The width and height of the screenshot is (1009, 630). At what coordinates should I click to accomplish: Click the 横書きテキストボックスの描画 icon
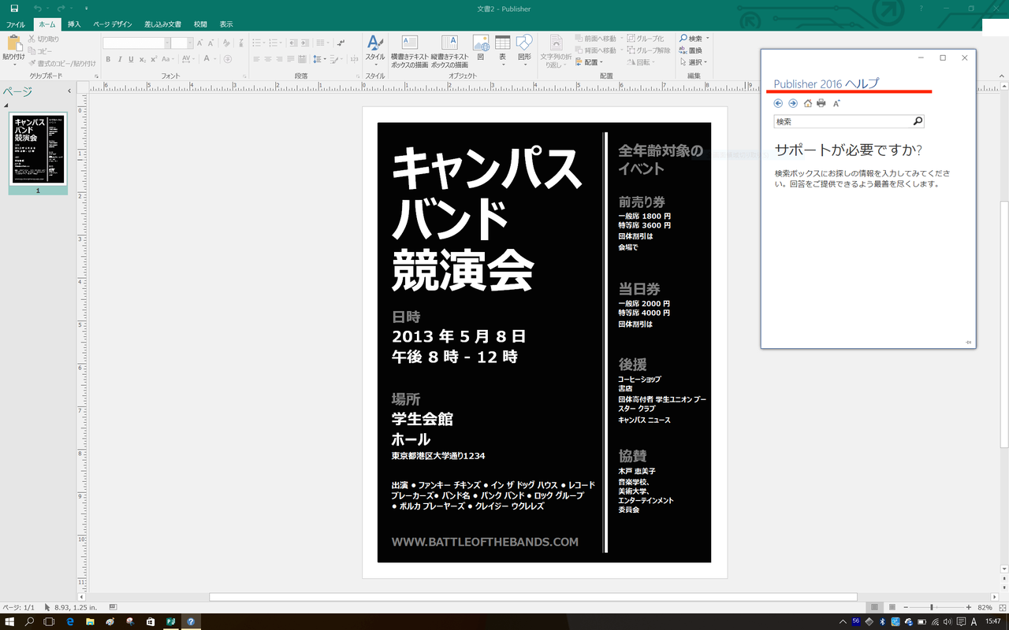[410, 43]
